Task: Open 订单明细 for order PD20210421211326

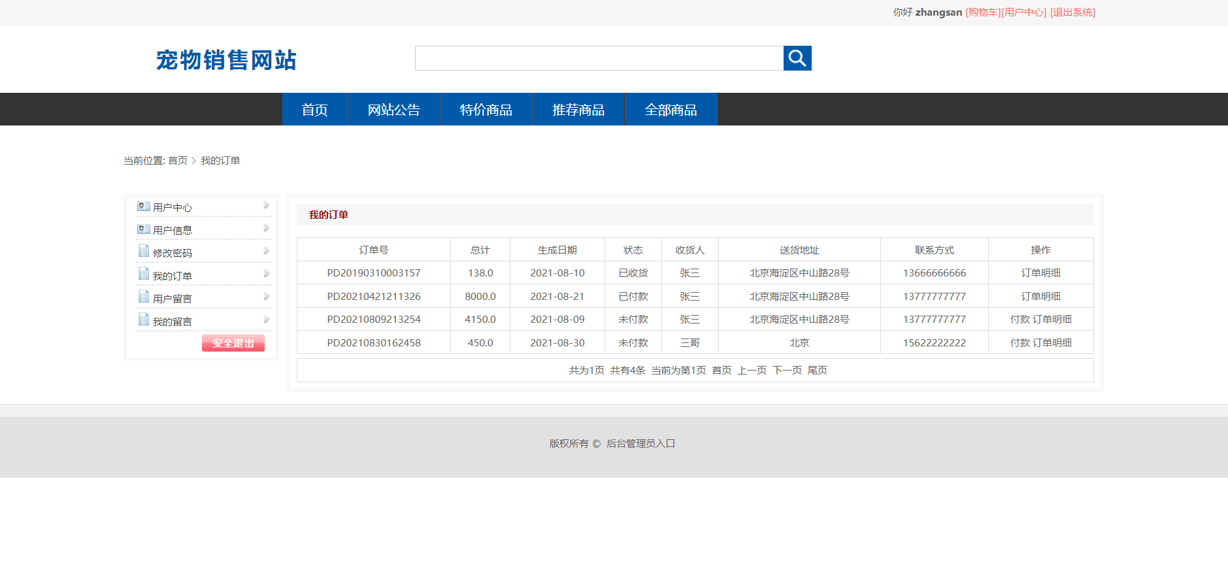Action: (x=1040, y=296)
